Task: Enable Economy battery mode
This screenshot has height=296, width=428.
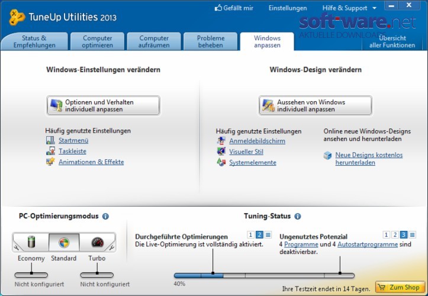Action: (x=31, y=242)
